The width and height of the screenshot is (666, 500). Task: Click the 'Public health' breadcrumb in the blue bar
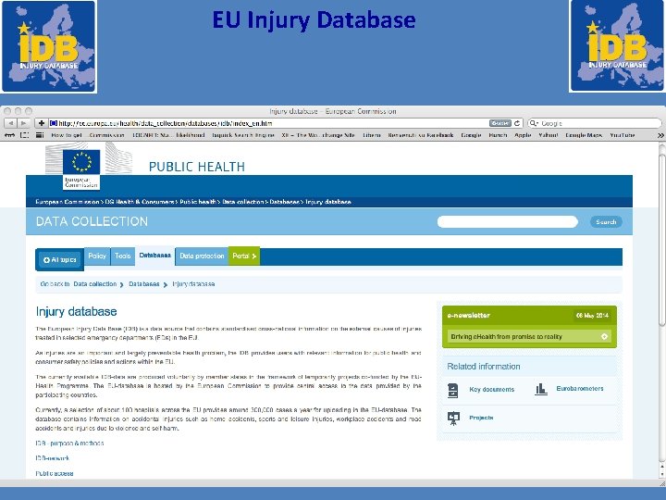pyautogui.click(x=198, y=202)
